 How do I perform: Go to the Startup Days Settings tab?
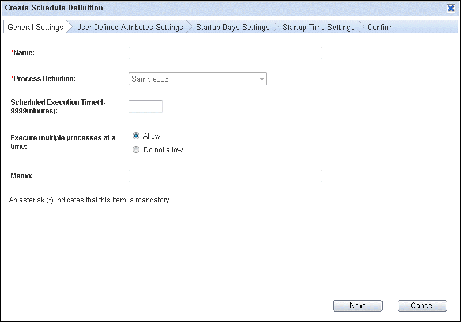233,27
